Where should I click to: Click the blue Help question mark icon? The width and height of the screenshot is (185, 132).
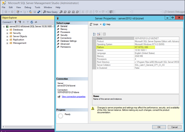coord(104,24)
